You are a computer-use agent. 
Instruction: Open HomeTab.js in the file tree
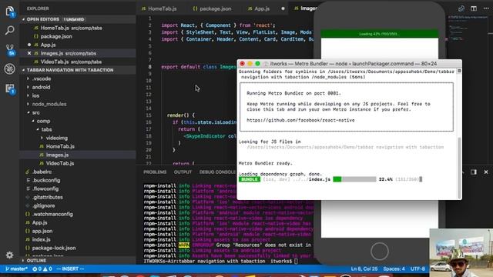(x=60, y=147)
